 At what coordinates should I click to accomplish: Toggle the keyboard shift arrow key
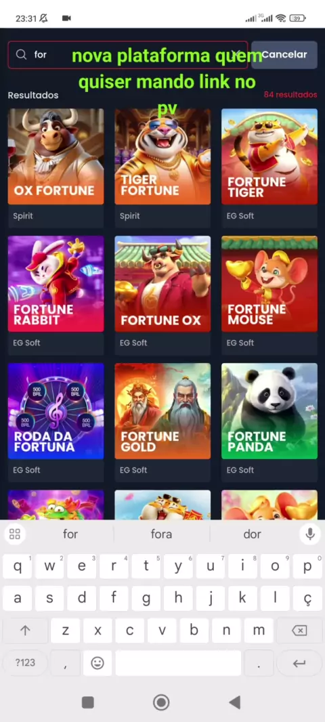point(25,631)
